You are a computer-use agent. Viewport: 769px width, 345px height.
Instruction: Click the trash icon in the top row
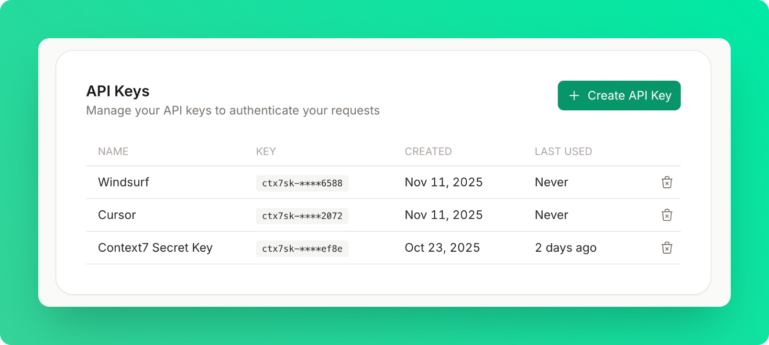pyautogui.click(x=667, y=182)
